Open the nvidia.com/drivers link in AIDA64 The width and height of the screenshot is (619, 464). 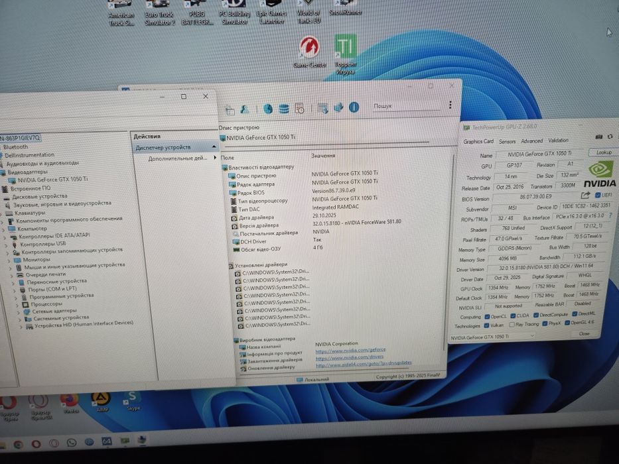(350, 357)
